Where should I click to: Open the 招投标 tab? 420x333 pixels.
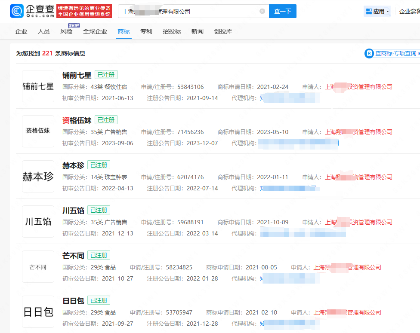172,31
